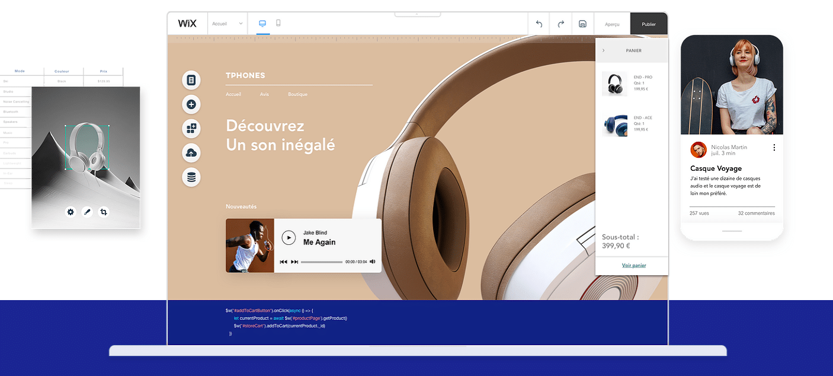This screenshot has width=833, height=376.
Task: Click the undo arrow icon
Action: tap(539, 24)
